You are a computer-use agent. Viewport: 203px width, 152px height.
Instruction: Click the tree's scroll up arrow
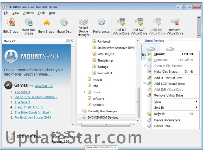(138, 41)
